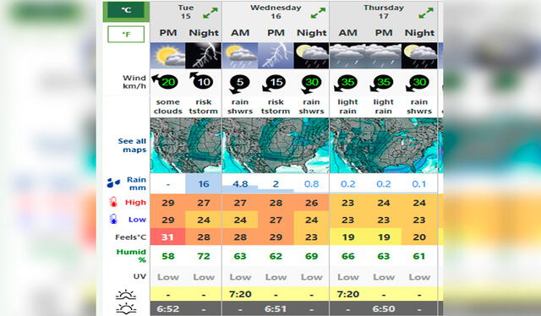Click the Rain mm droplets icon

(113, 183)
